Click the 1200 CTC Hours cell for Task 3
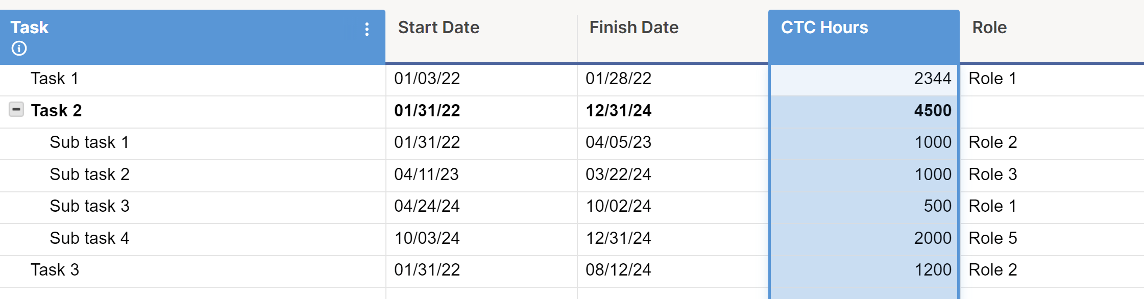 click(933, 269)
